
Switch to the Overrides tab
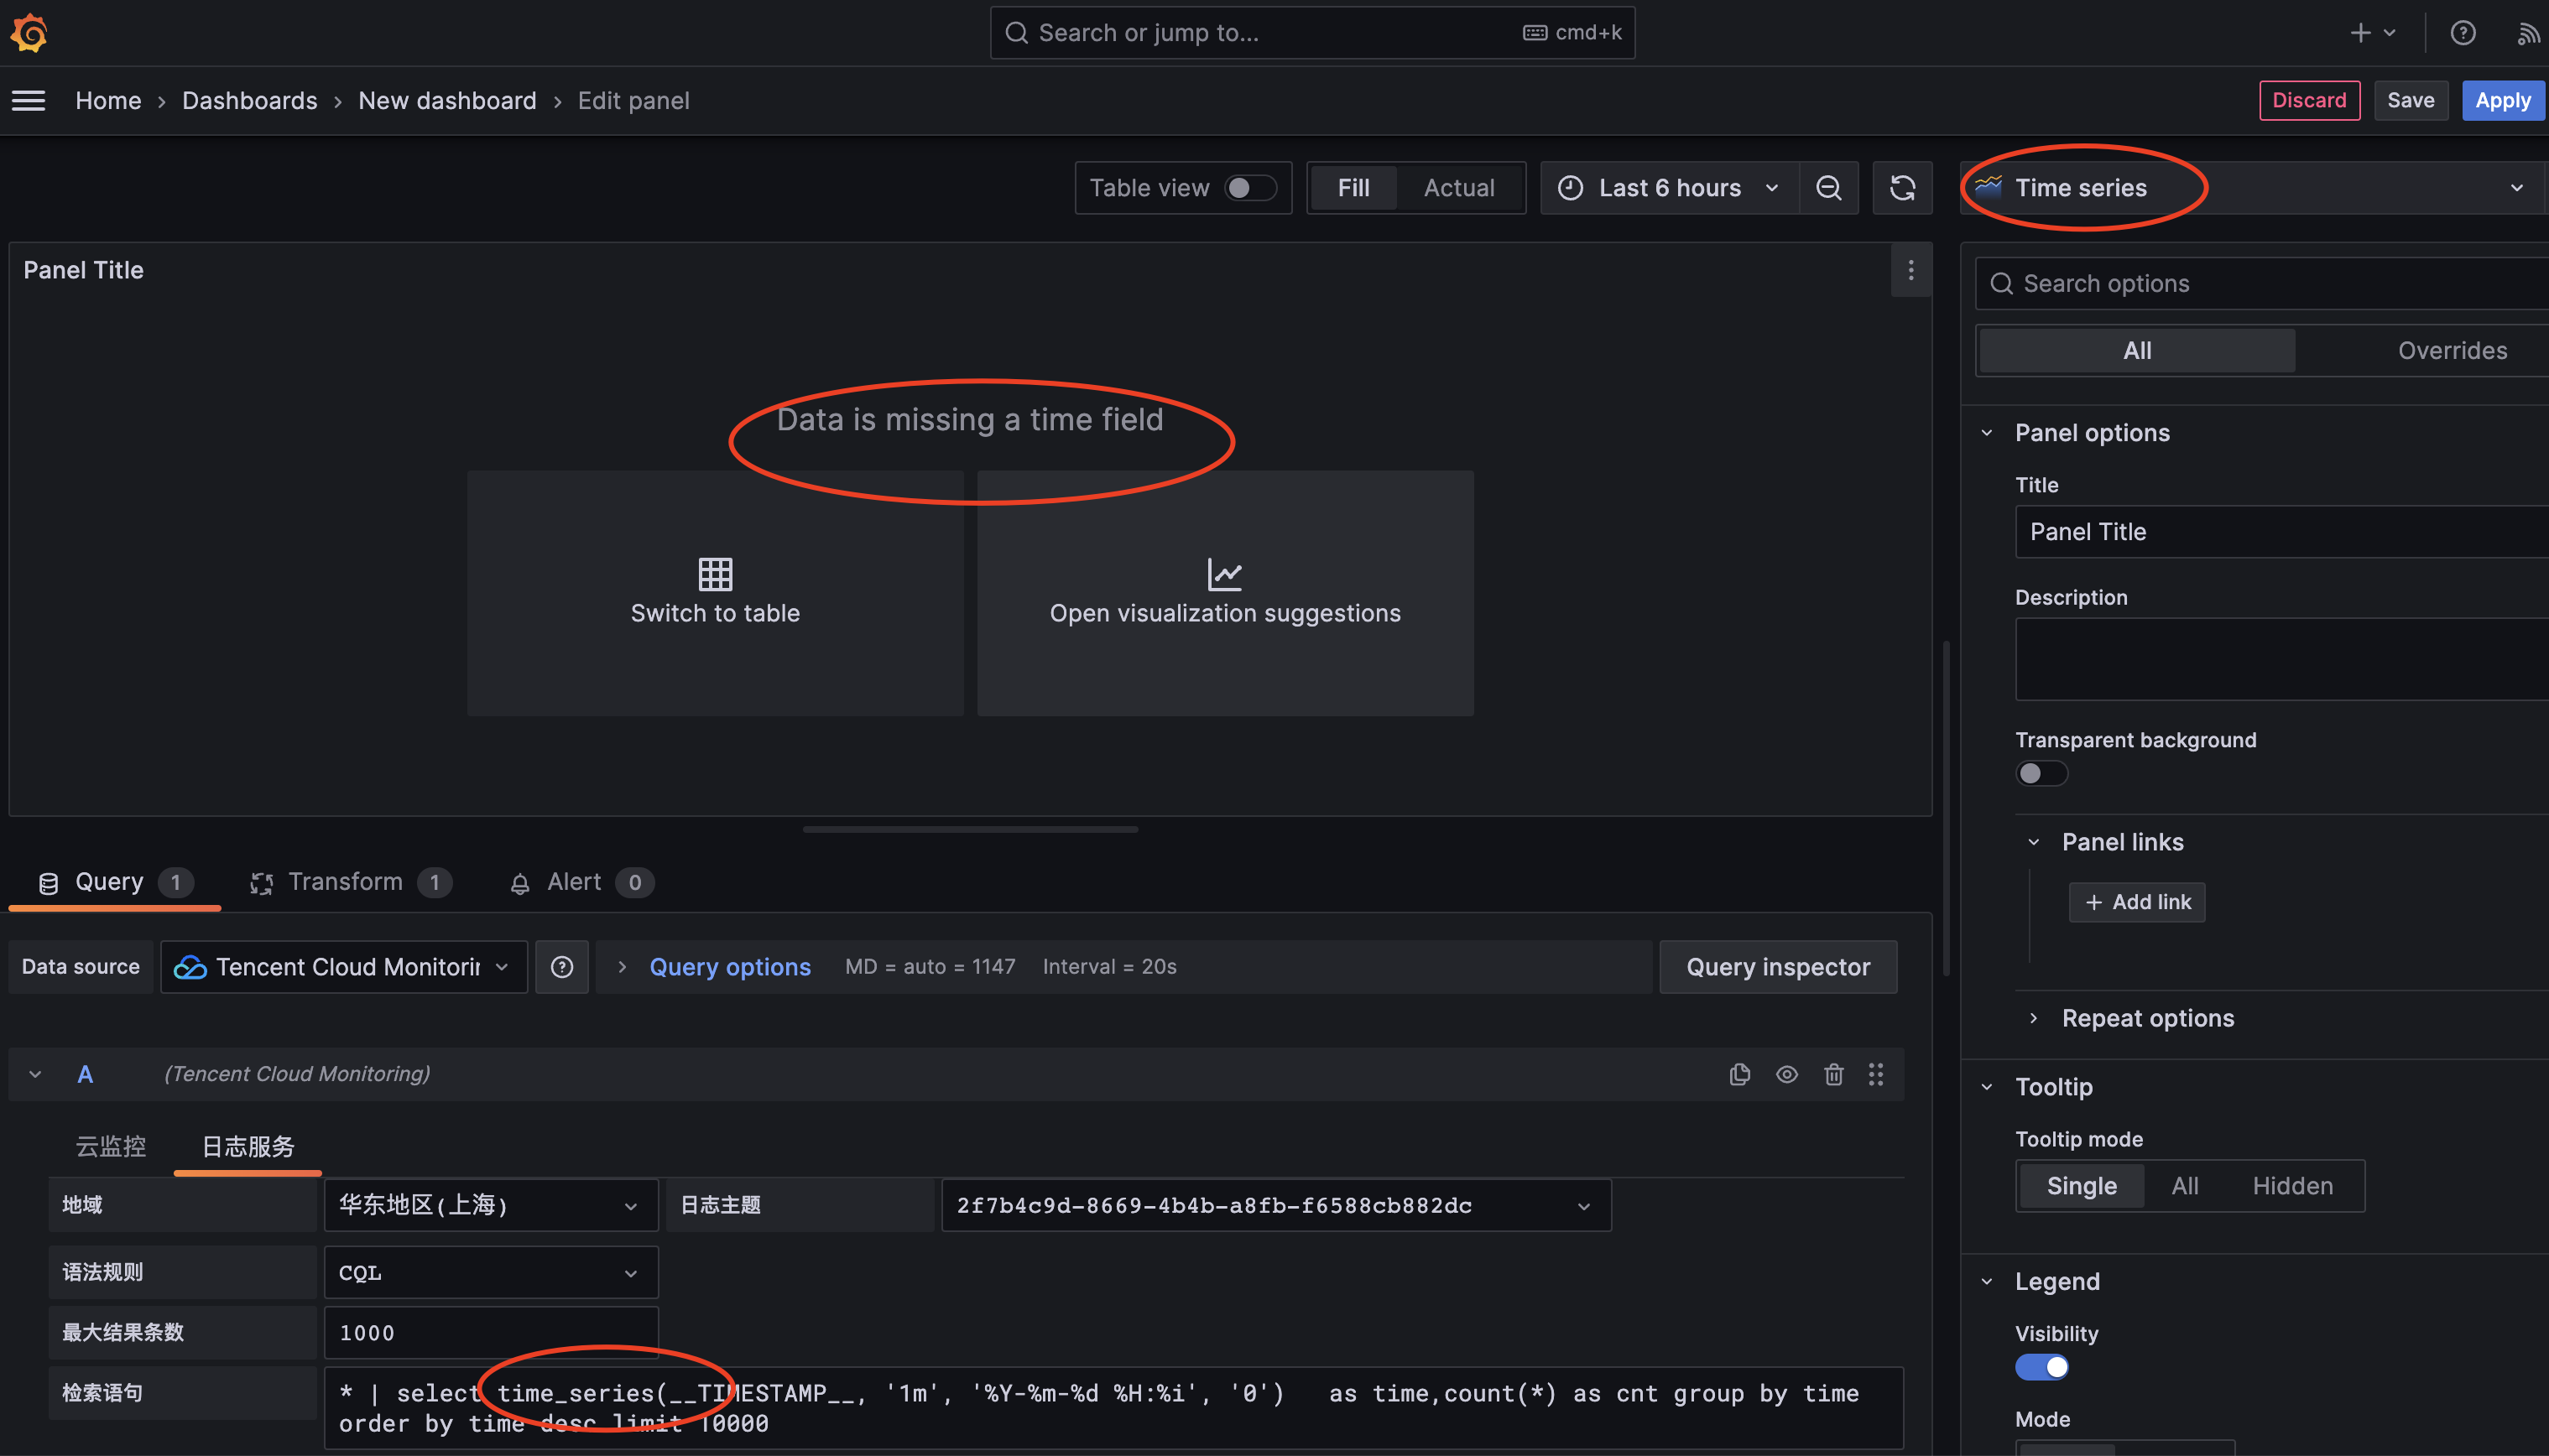coord(2452,351)
